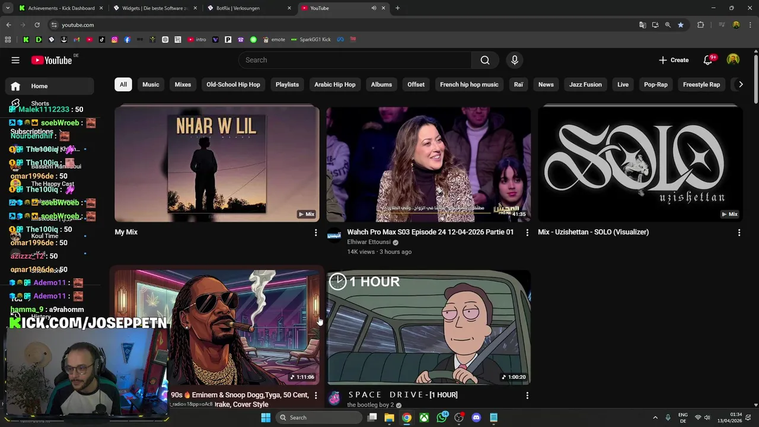Open the Windows Start menu
This screenshot has width=759, height=427.
tap(266, 418)
